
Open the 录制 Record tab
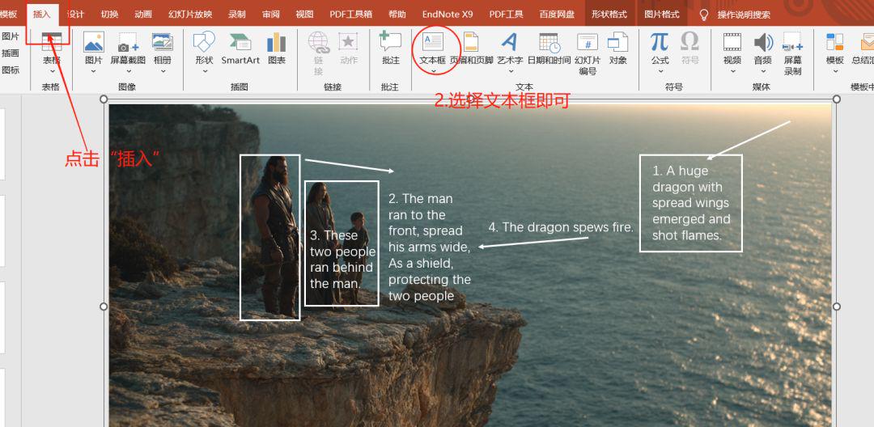click(x=237, y=15)
